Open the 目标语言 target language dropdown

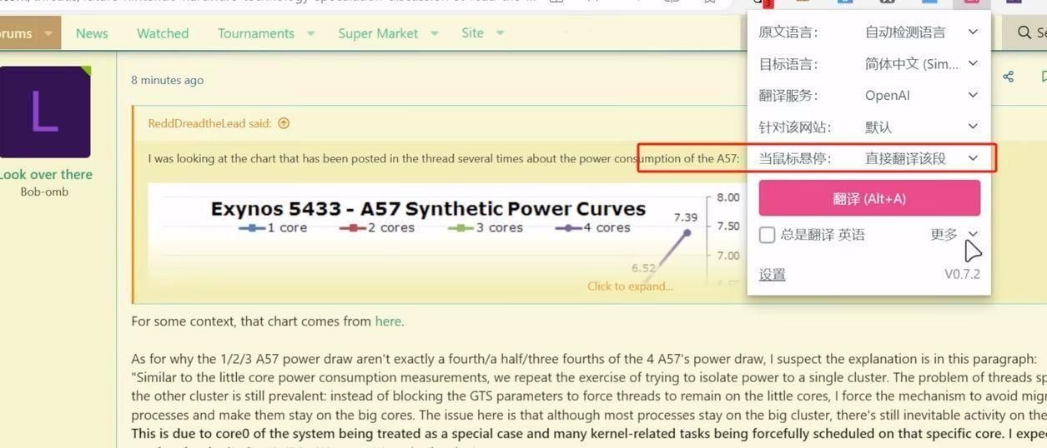coord(921,64)
